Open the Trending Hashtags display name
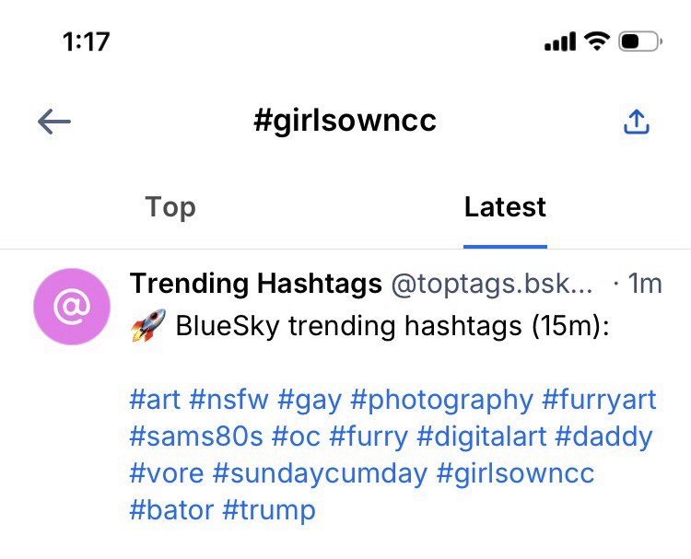Image resolution: width=691 pixels, height=559 pixels. tap(255, 284)
